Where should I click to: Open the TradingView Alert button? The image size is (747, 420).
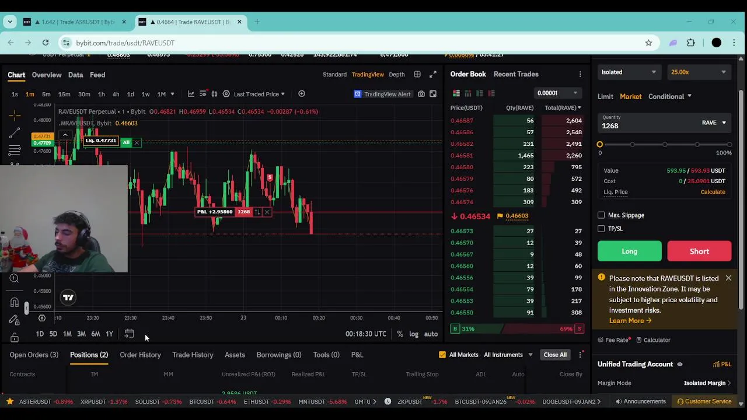click(x=383, y=94)
